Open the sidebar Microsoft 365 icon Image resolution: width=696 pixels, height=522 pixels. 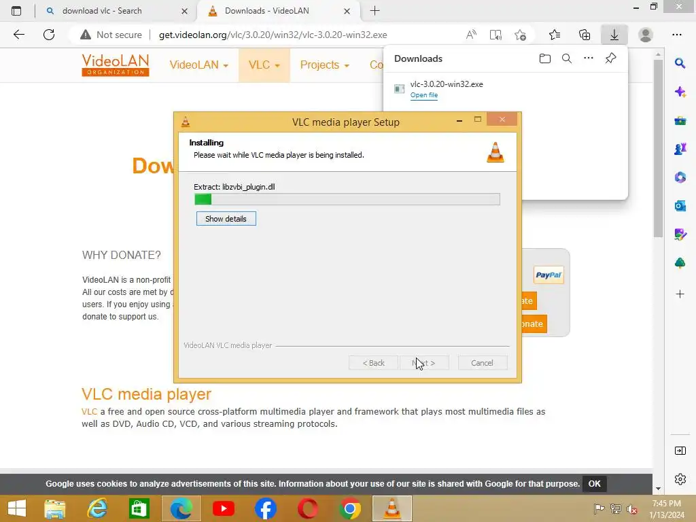[x=680, y=177]
